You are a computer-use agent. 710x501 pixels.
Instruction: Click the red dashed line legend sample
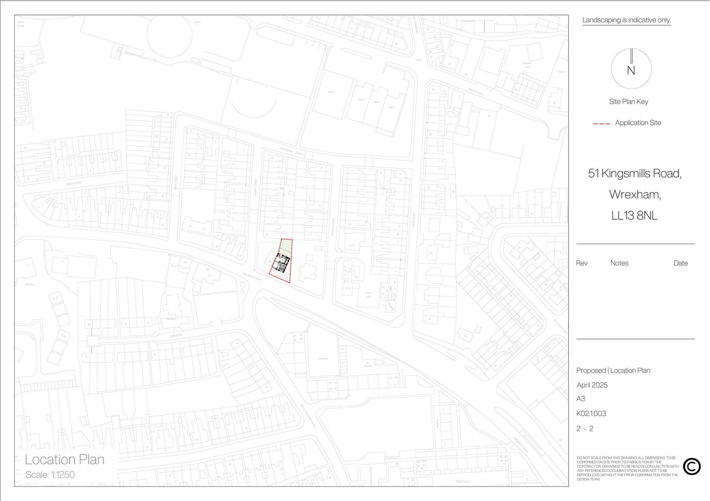601,124
